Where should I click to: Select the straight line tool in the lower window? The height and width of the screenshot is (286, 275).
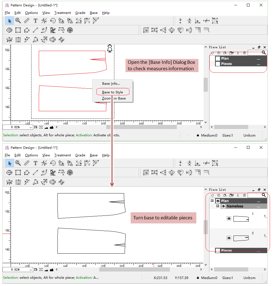coord(35,173)
